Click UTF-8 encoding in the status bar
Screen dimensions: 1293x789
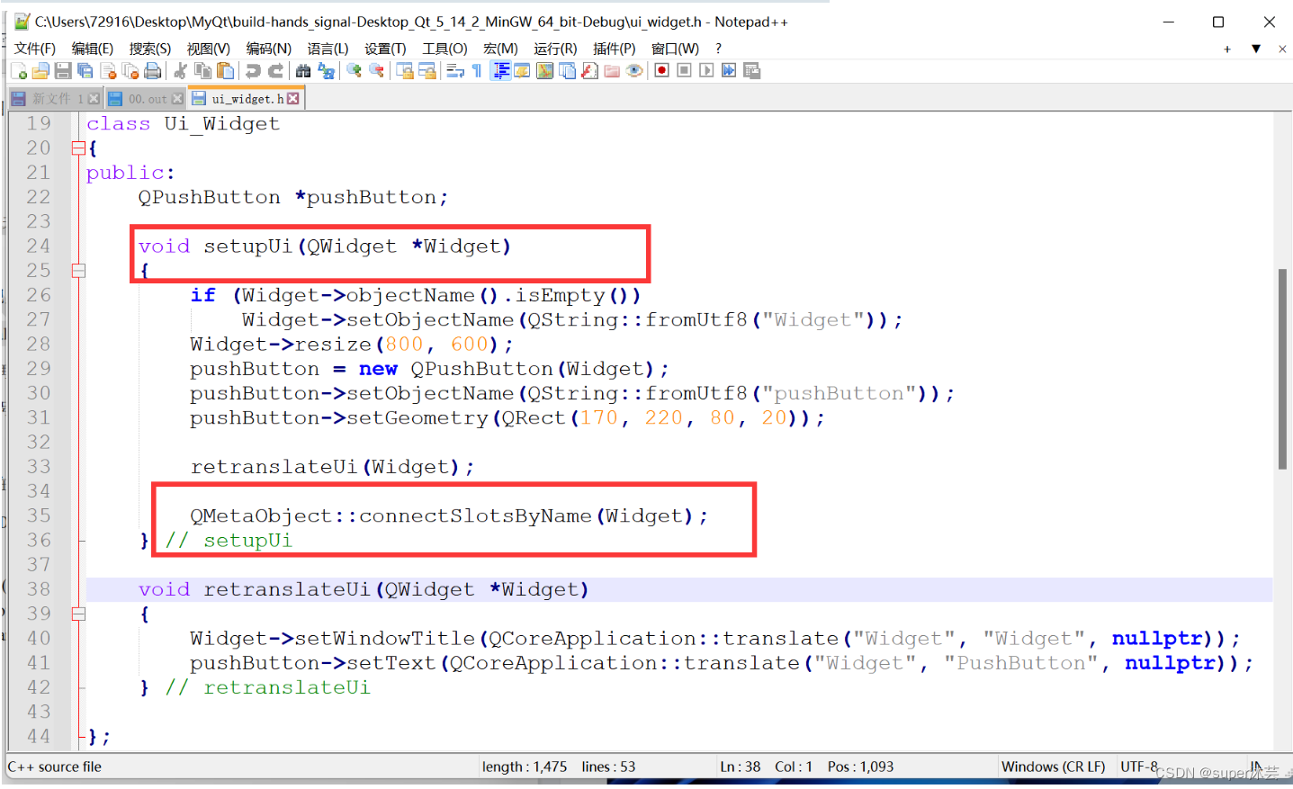coord(1139,767)
